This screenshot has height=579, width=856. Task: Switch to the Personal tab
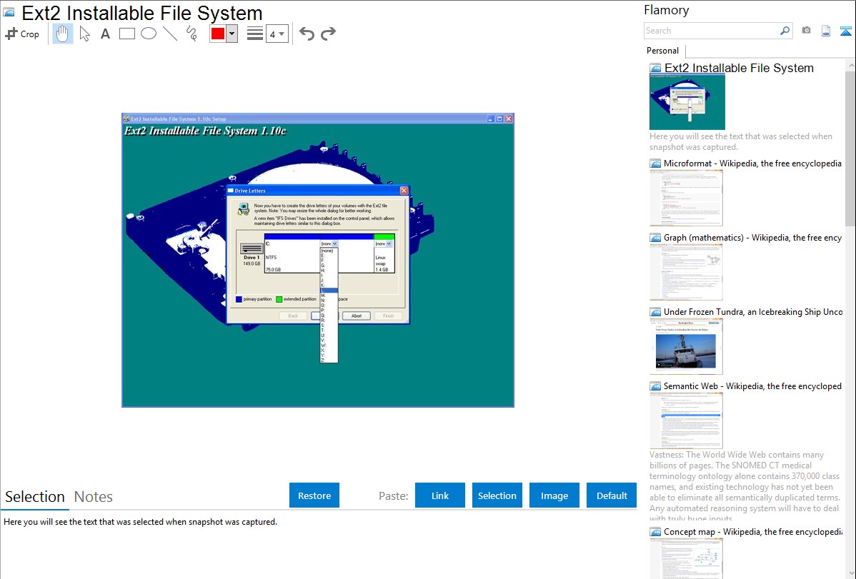[662, 50]
